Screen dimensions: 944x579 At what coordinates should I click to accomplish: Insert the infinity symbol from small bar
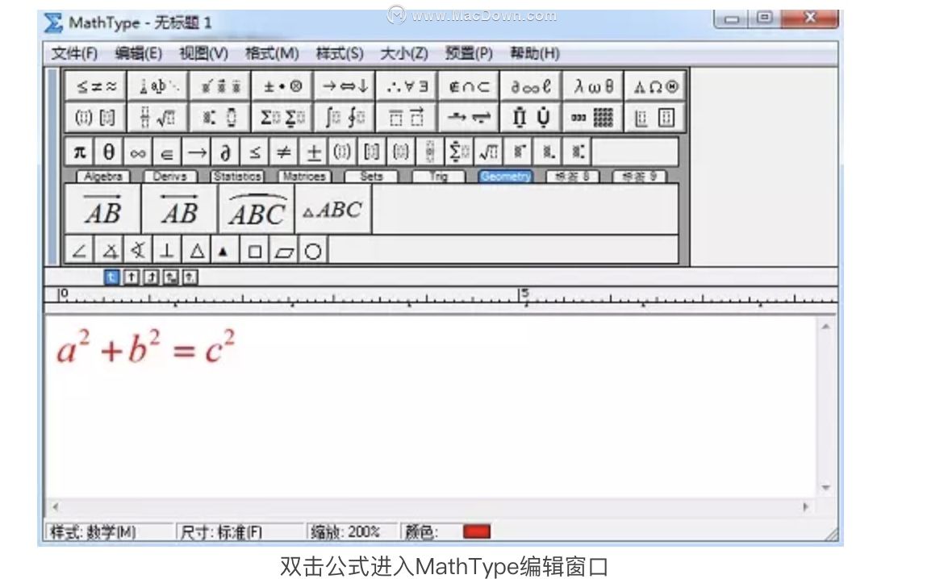click(138, 152)
